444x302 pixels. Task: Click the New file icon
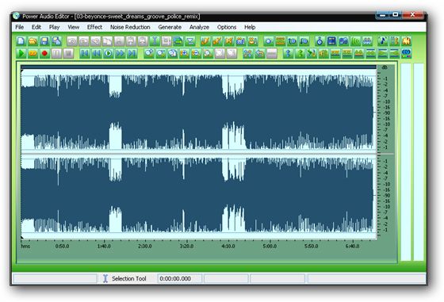click(21, 41)
